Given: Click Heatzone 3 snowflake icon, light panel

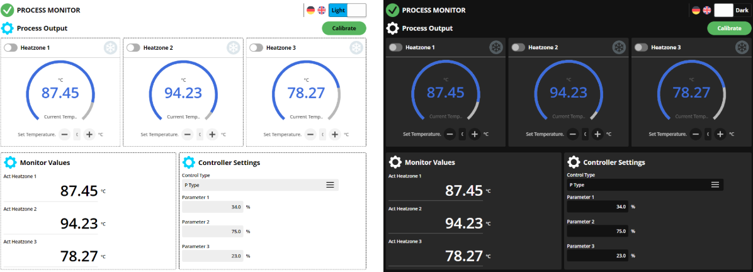Looking at the screenshot, I should pos(356,48).
